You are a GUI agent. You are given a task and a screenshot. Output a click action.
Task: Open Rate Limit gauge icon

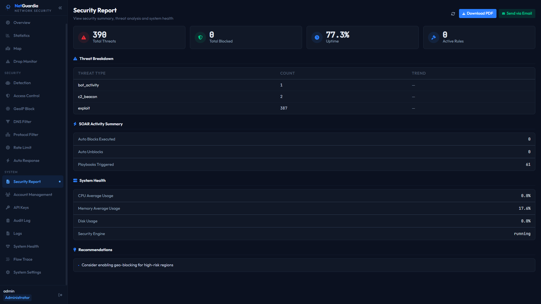tap(8, 147)
